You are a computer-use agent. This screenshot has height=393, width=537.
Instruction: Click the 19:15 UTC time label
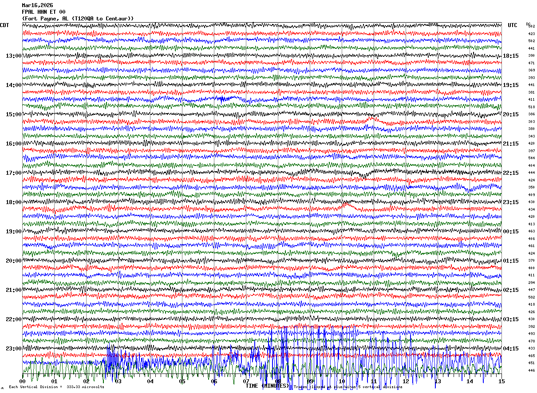pos(511,85)
